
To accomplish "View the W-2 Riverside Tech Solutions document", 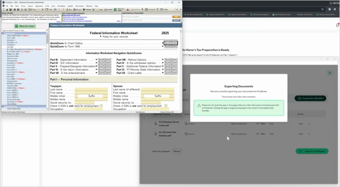I will point(261,134).
